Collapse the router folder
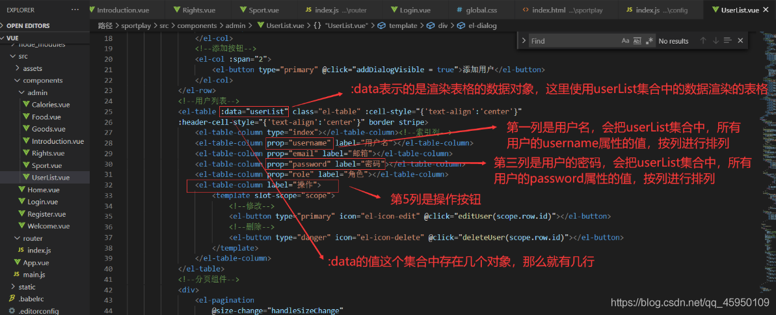Viewport: 776px width, 315px height. click(44, 238)
